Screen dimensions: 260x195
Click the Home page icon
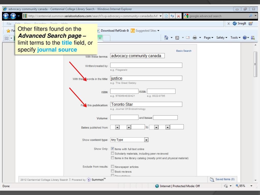pyautogui.click(x=166, y=38)
